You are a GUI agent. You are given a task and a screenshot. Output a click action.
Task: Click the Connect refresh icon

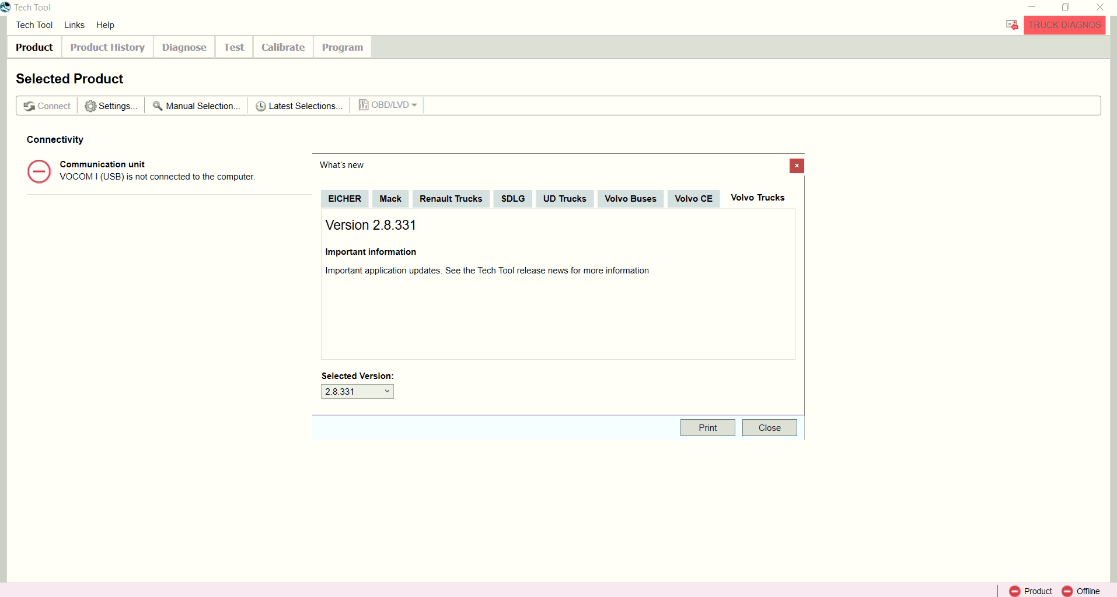(x=29, y=106)
